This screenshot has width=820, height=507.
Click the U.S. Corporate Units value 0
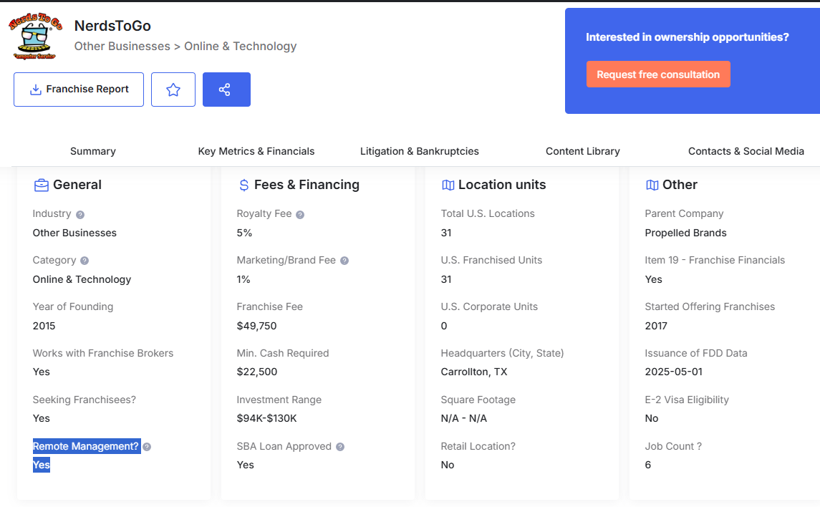tap(444, 326)
